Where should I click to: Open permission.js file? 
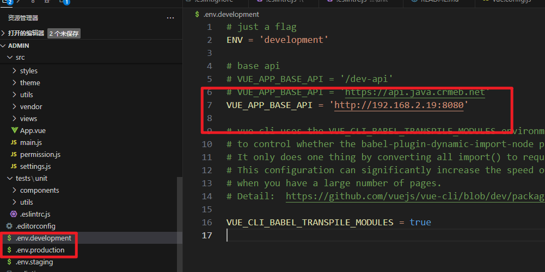click(x=40, y=155)
